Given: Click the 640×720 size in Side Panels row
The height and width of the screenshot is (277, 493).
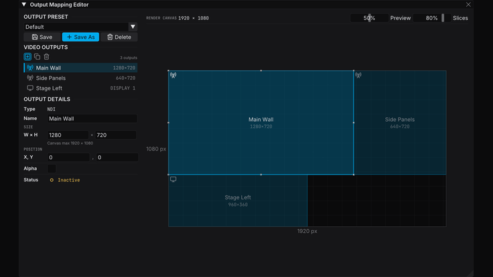Looking at the screenshot, I should point(125,78).
